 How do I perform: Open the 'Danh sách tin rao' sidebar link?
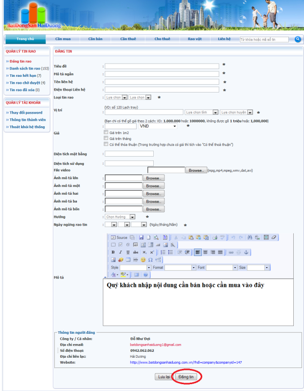click(24, 69)
